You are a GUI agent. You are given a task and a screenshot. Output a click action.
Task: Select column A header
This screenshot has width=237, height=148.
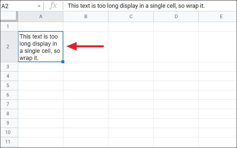41,17
